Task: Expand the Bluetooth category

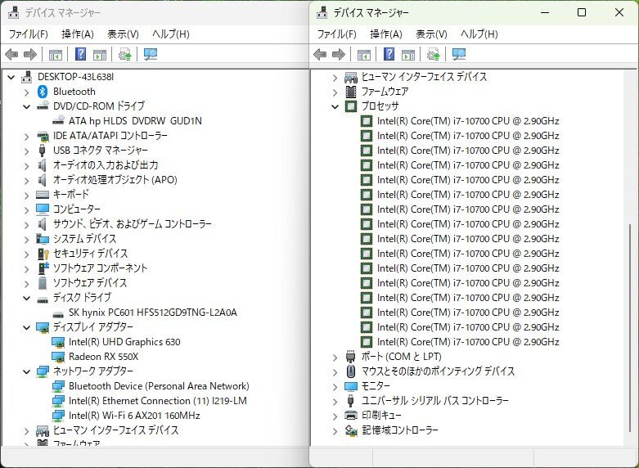Action: click(x=26, y=92)
